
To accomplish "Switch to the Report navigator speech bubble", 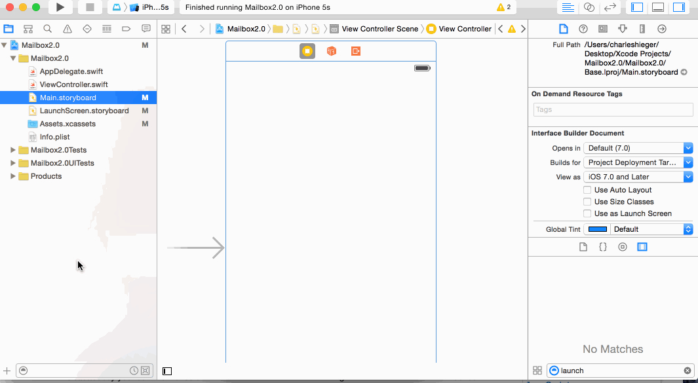I will (145, 29).
